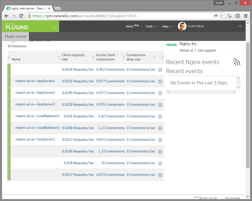Image resolution: width=252 pixels, height=201 pixels.
Task: Enter Kiosk mode using the expand arrows icon
Action: tap(197, 197)
